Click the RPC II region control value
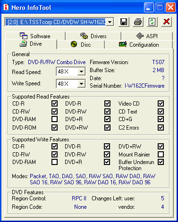 point(79,198)
